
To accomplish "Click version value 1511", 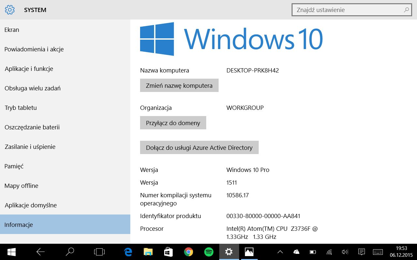I will [x=232, y=182].
